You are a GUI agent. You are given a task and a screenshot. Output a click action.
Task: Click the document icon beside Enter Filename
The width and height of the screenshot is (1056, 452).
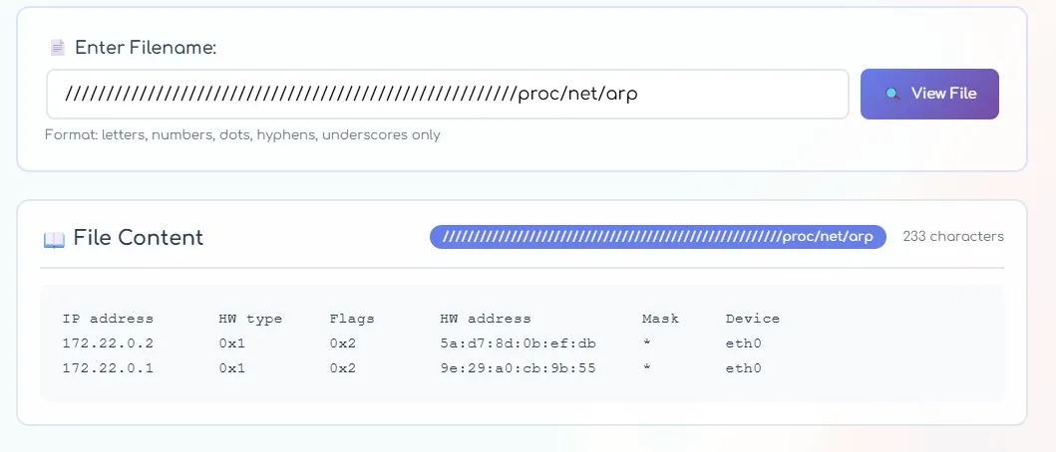57,48
